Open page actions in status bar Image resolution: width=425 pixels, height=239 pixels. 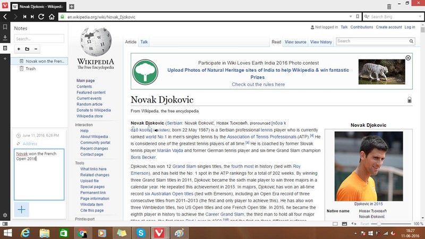point(354,224)
